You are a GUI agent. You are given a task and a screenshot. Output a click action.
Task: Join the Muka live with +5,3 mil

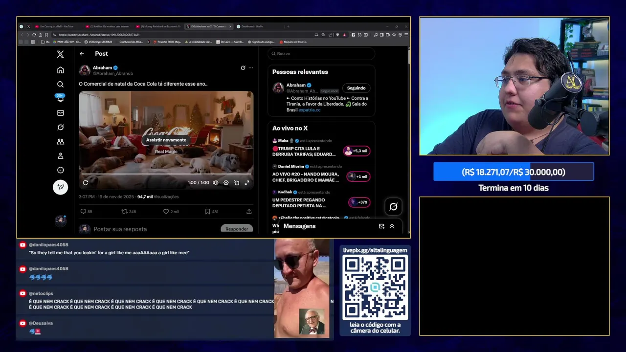pos(356,151)
